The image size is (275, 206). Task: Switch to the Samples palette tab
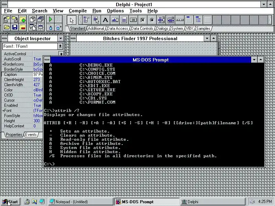coord(203,28)
